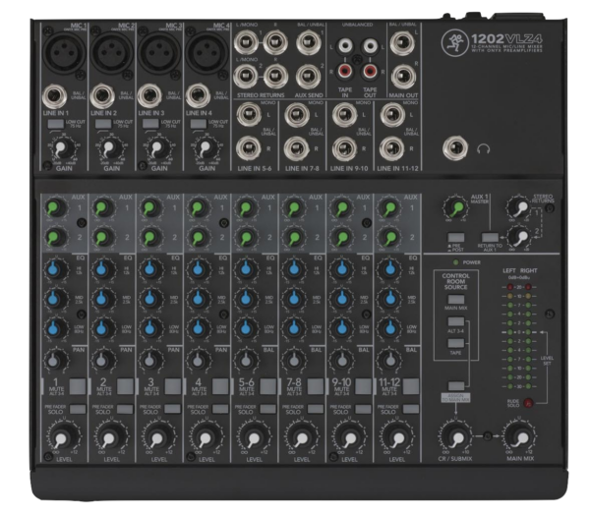Click the MAIN OUT left jack
The height and width of the screenshot is (517, 590).
(402, 43)
